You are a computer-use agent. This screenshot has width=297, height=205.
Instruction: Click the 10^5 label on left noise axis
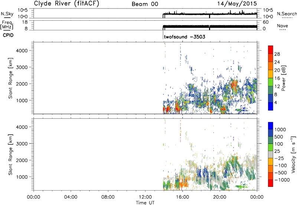click(x=23, y=10)
